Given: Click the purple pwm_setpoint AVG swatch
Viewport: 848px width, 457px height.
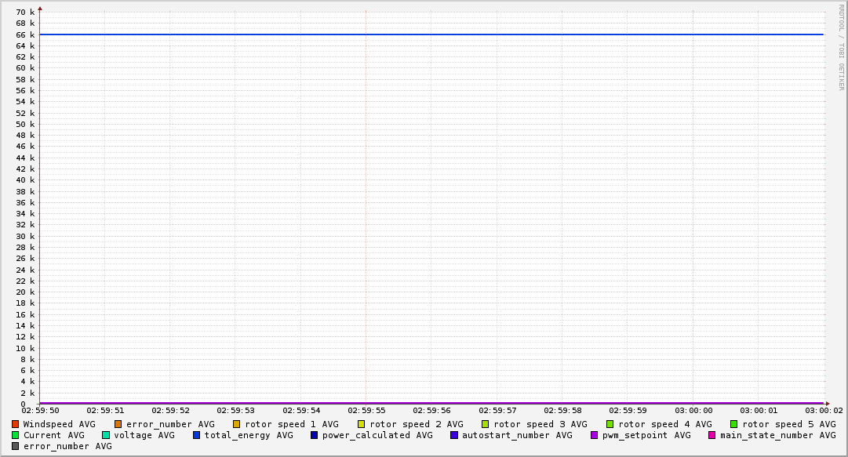Looking at the screenshot, I should 594,435.
